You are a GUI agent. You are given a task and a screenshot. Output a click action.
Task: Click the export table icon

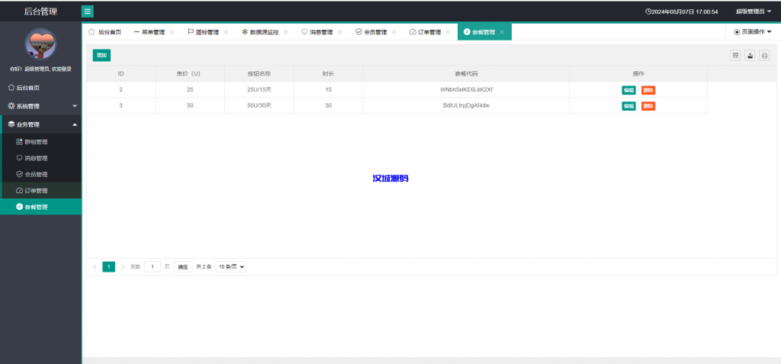(750, 55)
